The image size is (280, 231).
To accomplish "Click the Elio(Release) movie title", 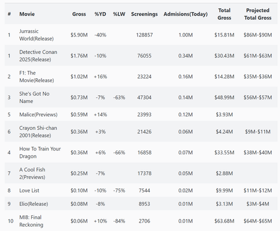I will (34, 204).
